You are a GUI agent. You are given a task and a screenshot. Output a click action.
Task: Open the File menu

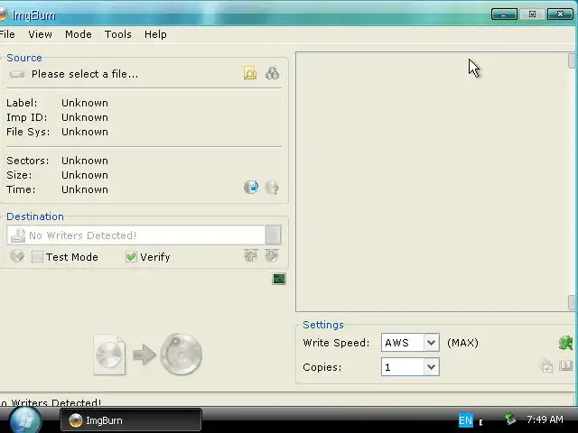[x=7, y=34]
